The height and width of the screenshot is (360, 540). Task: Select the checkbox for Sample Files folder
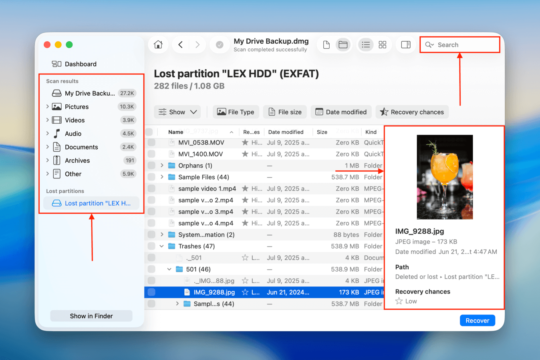(151, 177)
